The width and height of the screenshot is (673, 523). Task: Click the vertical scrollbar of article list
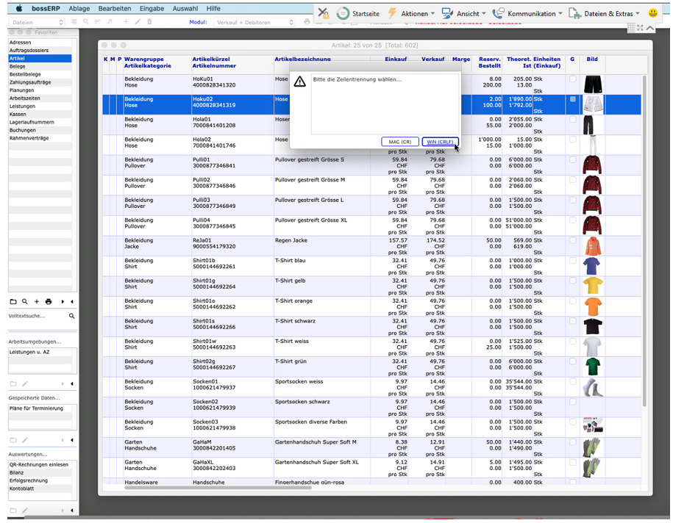(645, 220)
